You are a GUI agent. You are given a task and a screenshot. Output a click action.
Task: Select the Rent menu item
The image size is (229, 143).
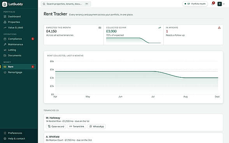(19, 67)
